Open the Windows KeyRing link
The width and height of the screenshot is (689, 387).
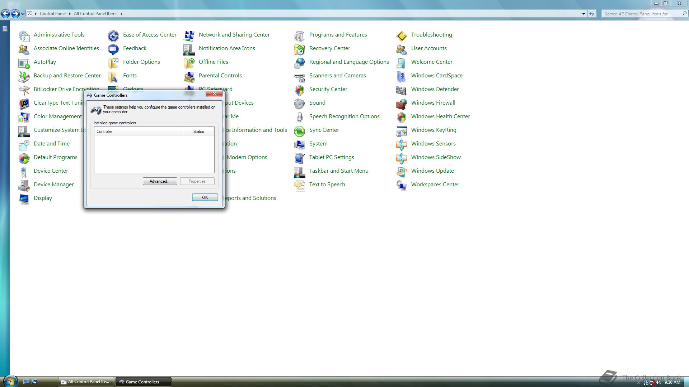(x=434, y=130)
